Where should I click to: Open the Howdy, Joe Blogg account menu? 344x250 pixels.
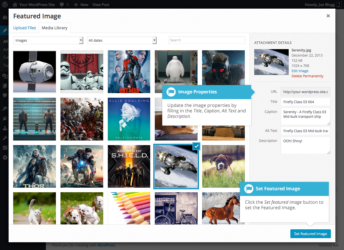click(x=323, y=5)
